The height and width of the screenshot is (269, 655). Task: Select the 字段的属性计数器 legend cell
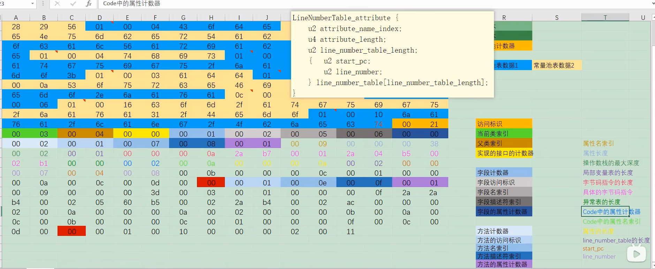(x=504, y=212)
